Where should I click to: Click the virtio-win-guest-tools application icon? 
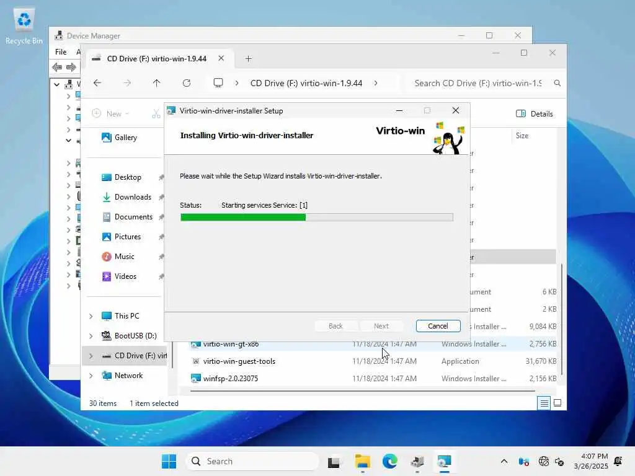195,361
